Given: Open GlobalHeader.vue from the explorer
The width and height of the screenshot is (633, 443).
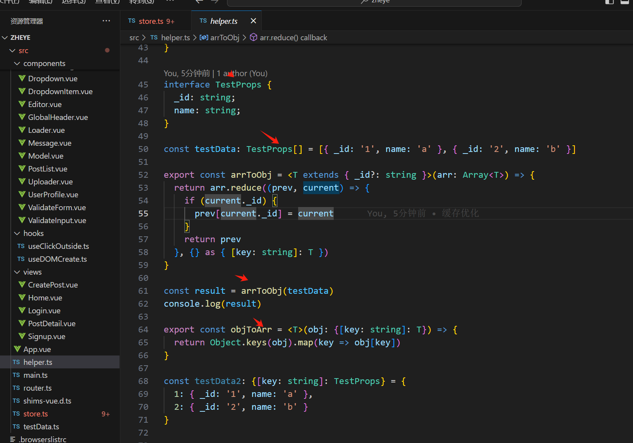Looking at the screenshot, I should pyautogui.click(x=58, y=117).
